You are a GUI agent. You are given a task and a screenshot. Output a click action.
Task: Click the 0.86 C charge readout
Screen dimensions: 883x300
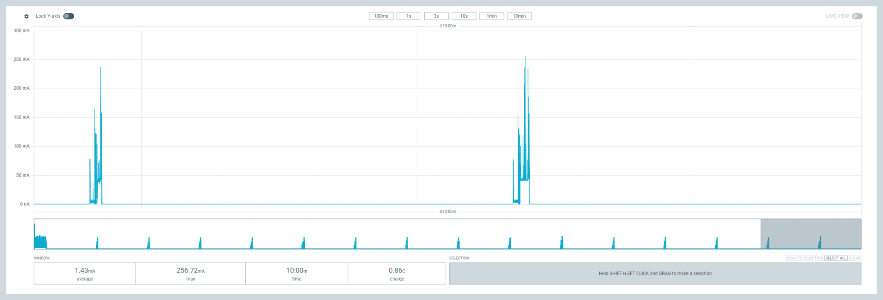pos(397,273)
